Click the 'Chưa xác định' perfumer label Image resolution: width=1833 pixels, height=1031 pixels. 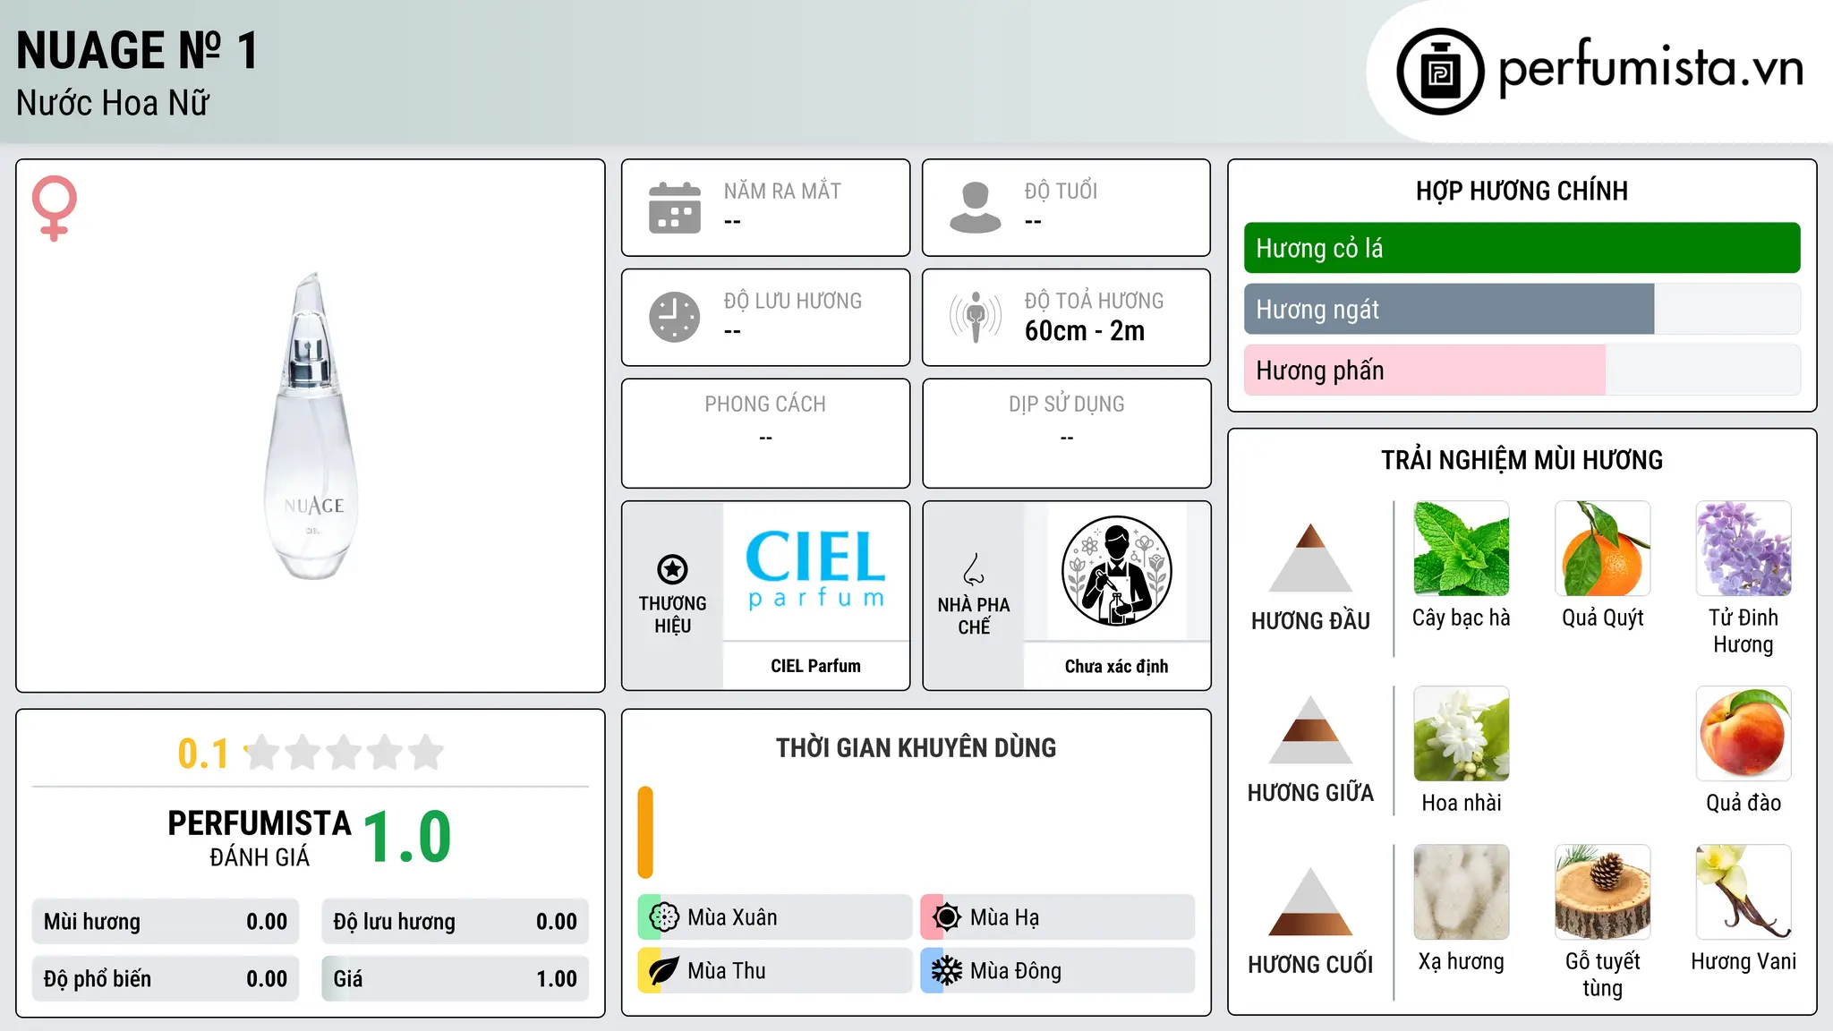tap(1116, 666)
